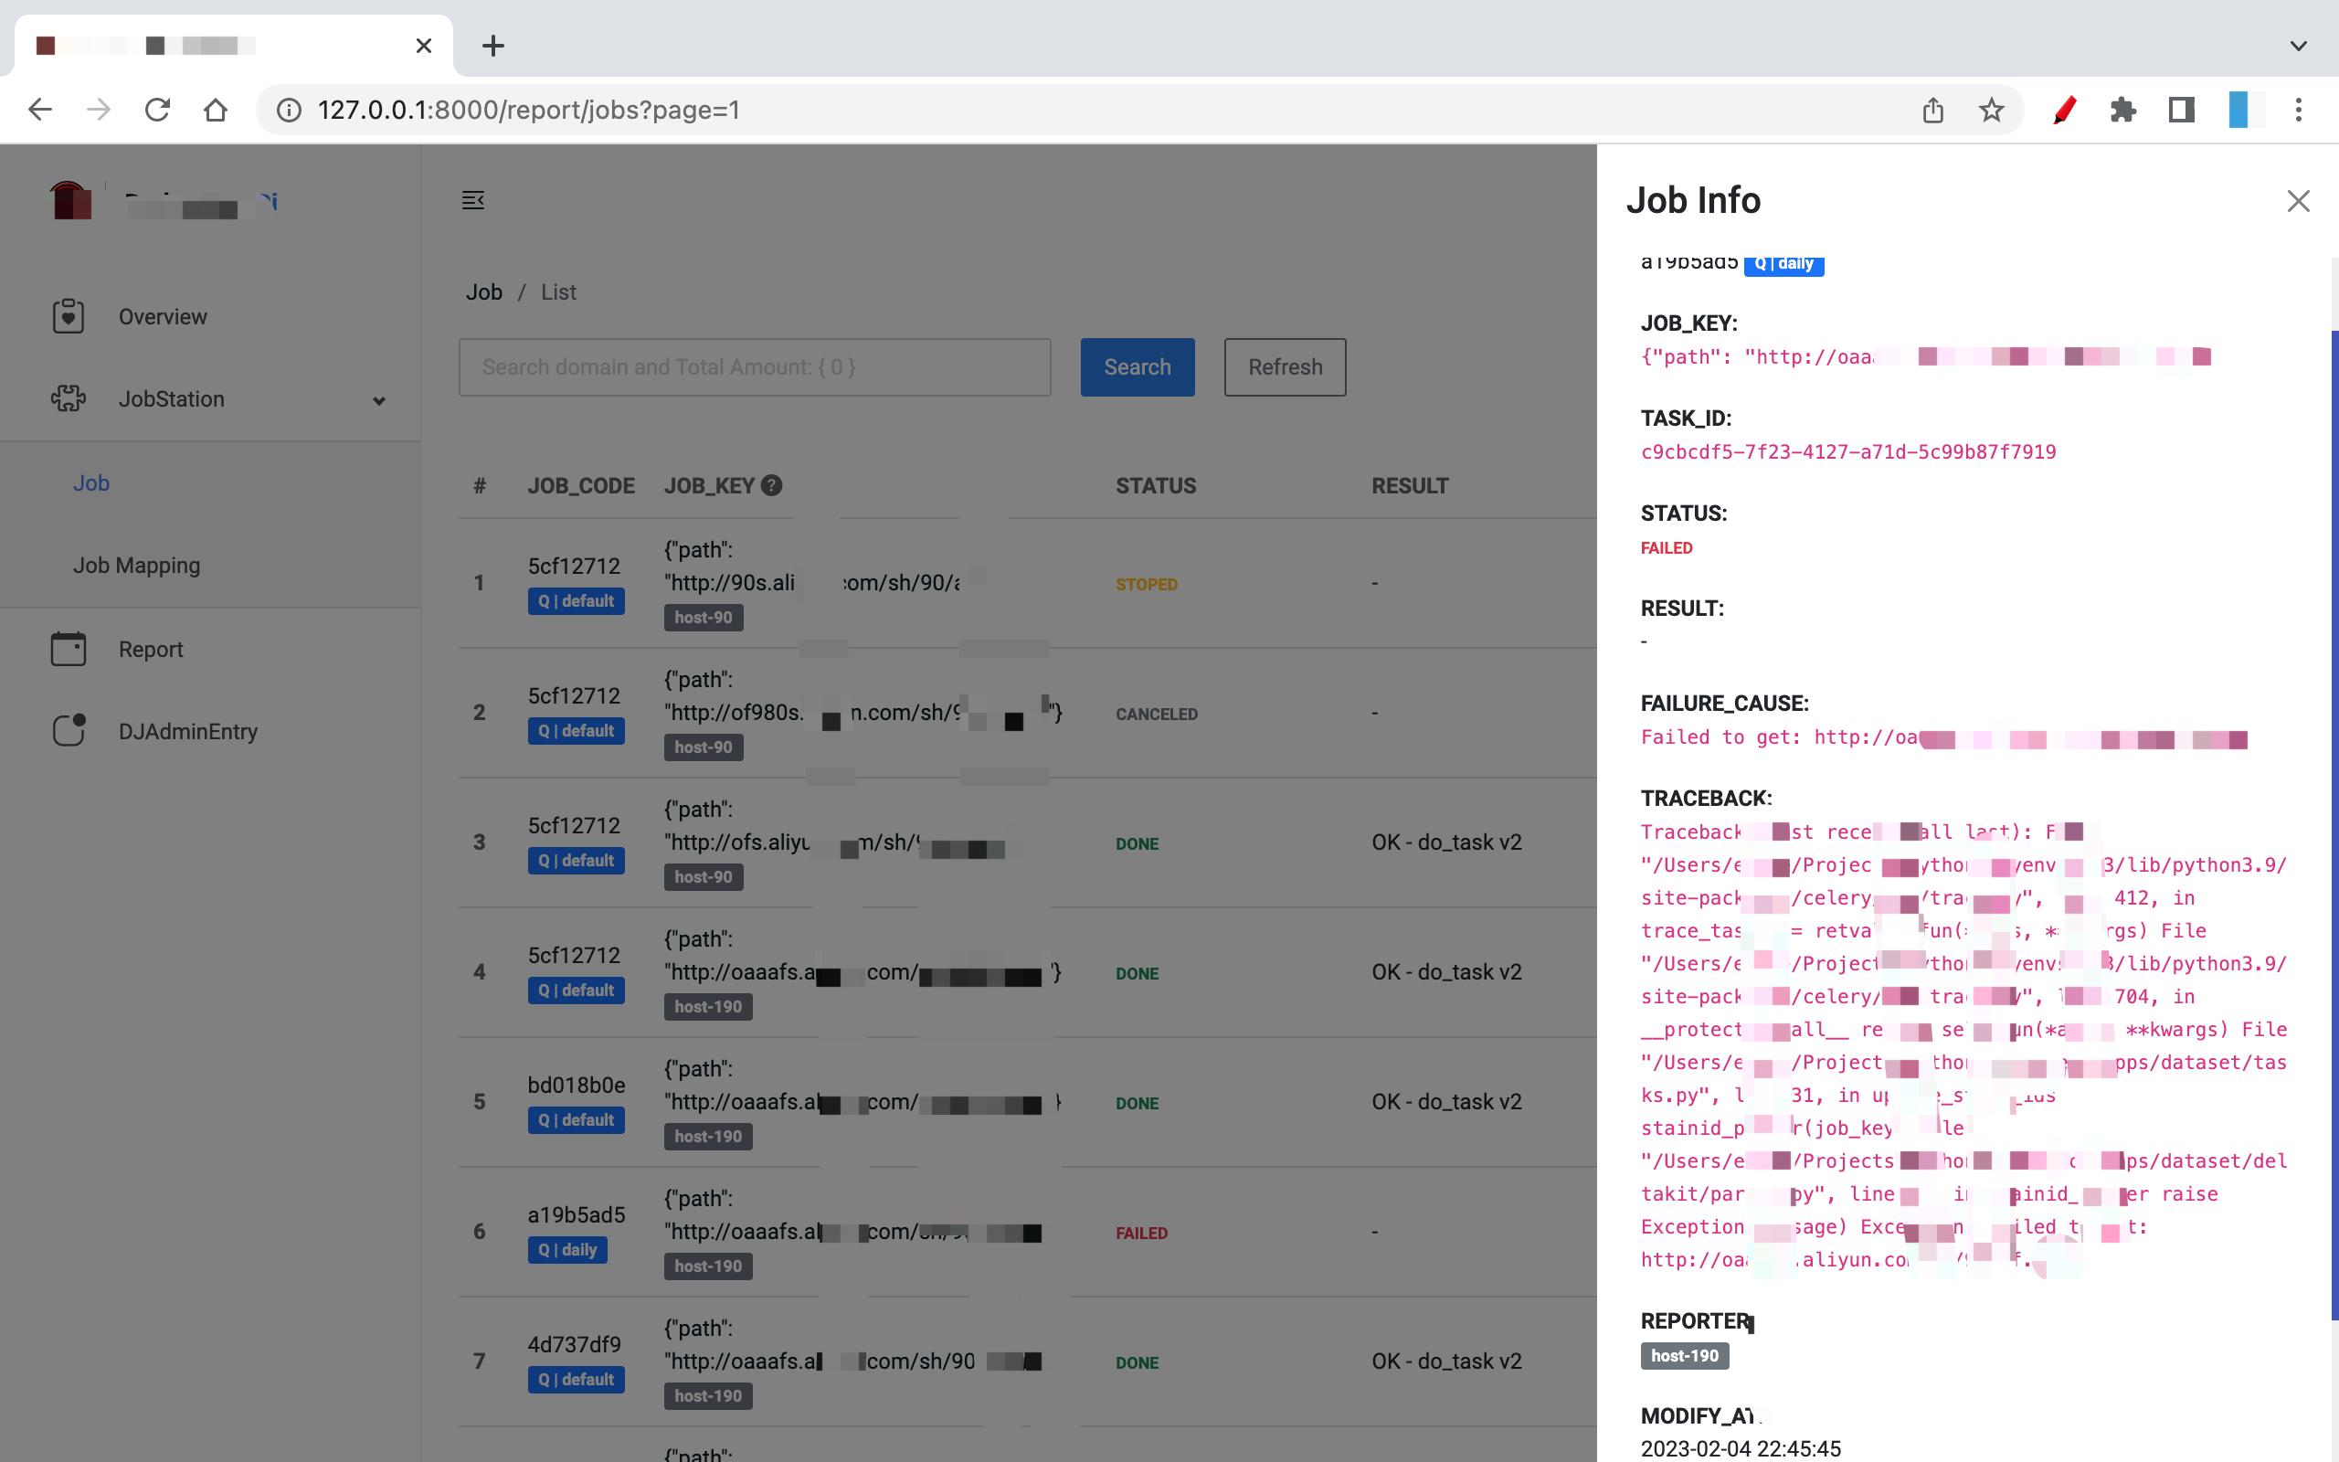
Task: Click the Q | default tag in row 1
Action: coord(576,600)
